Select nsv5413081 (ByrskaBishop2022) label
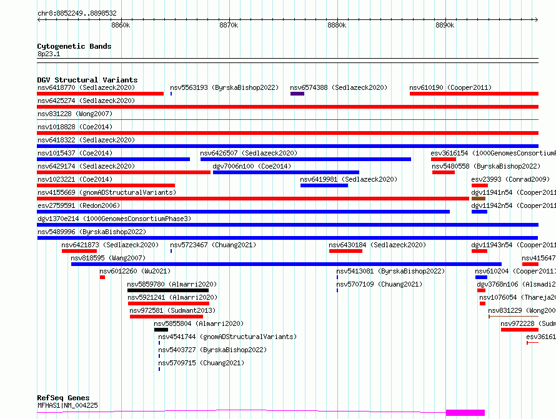556x419 pixels. (x=390, y=271)
